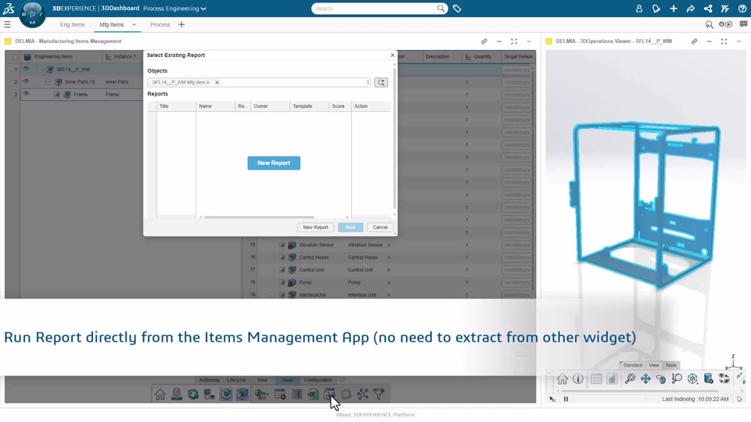Image resolution: width=751 pixels, height=422 pixels.
Task: Switch to the Eng Items tab
Action: pos(72,24)
